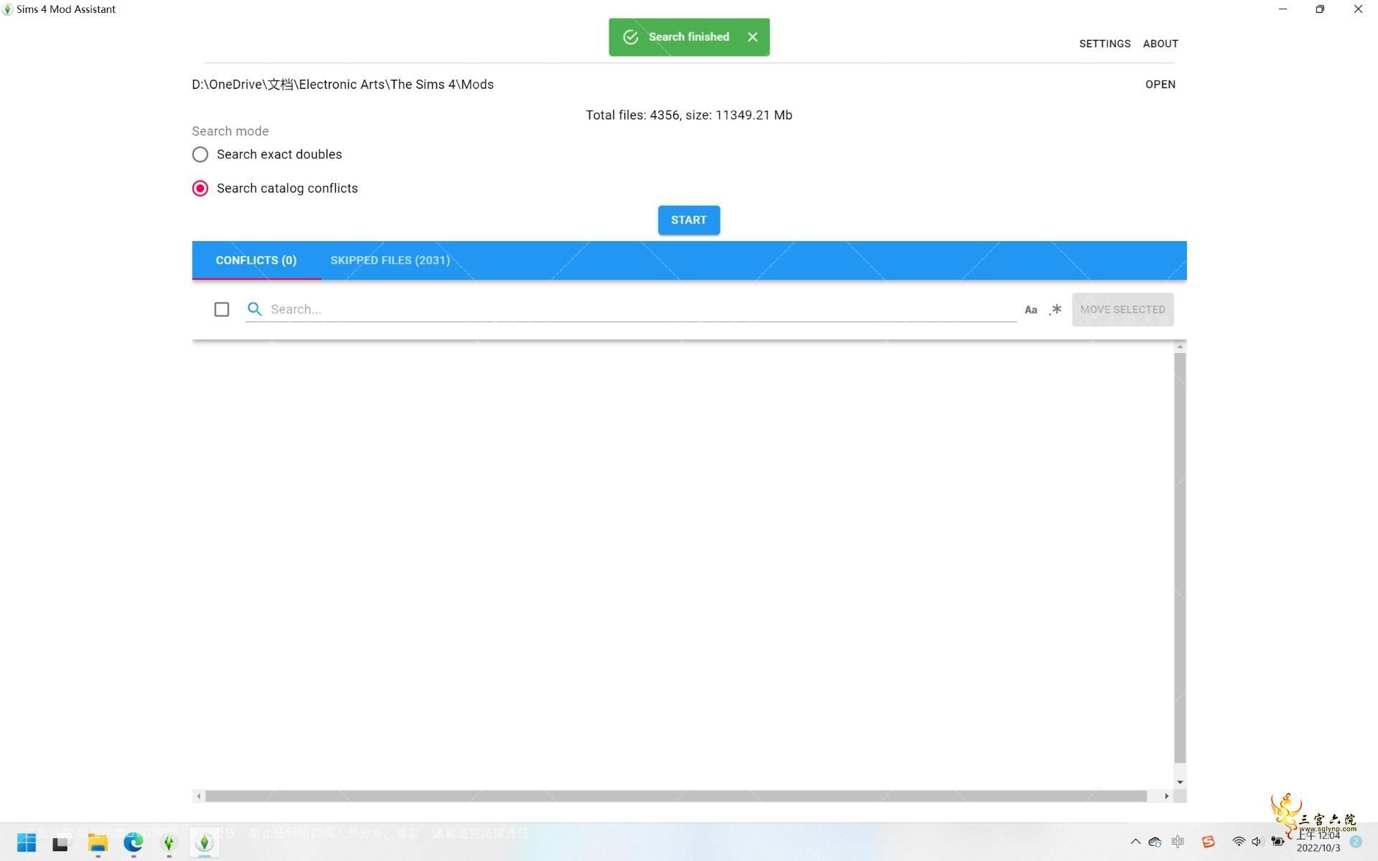Click the horizontal scrollbar thumb

[x=676, y=796]
